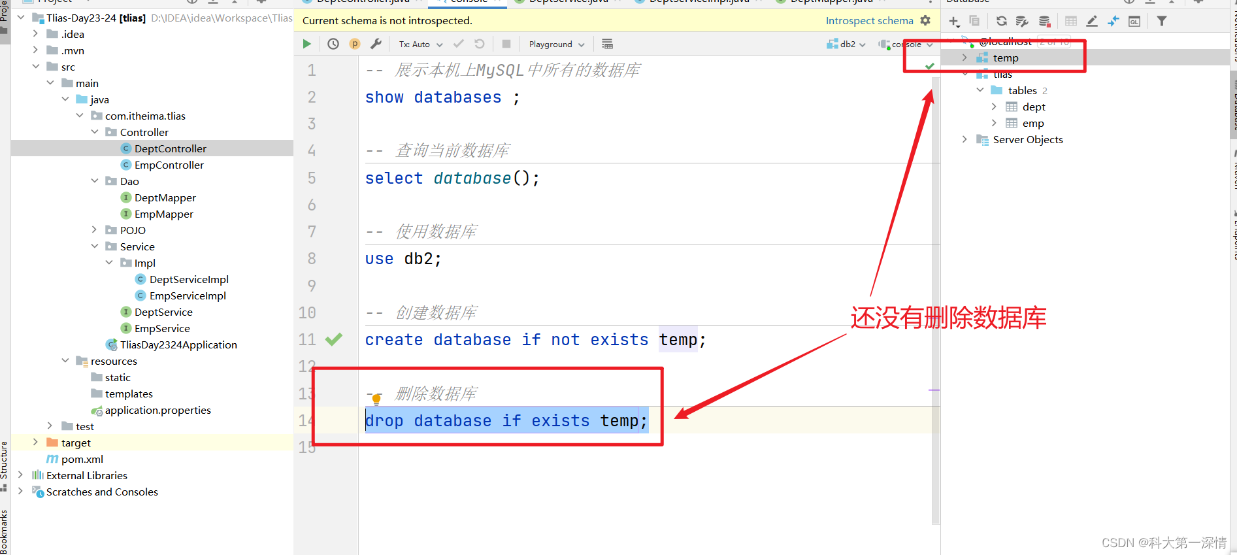Click the yellow lightbulb intention icon

click(x=376, y=398)
